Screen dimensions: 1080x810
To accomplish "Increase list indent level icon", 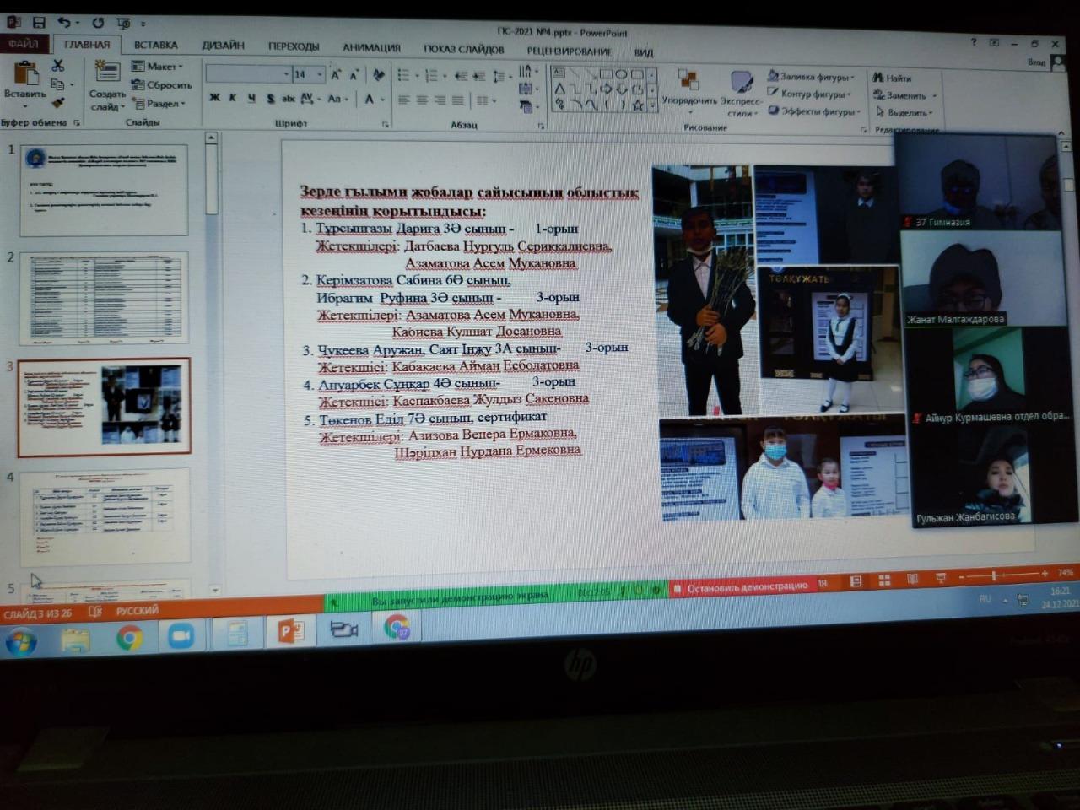I will (x=479, y=76).
